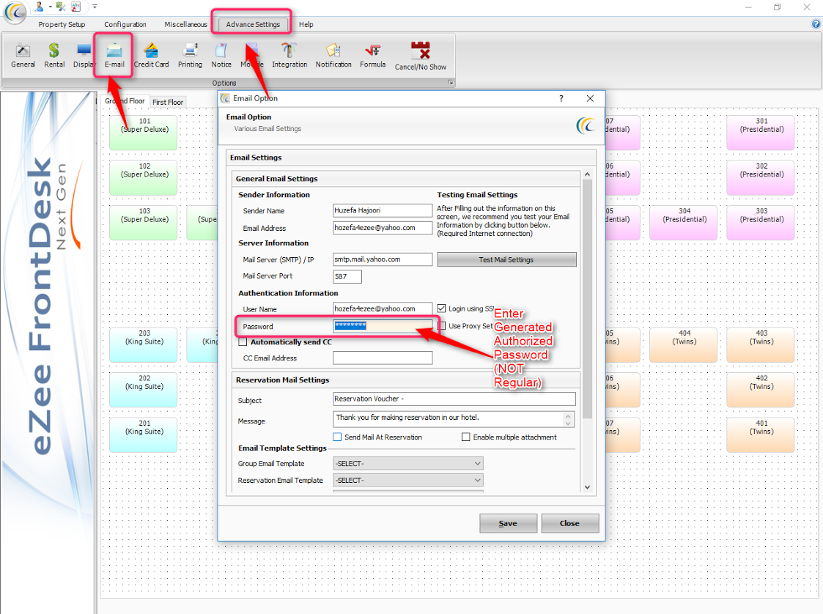The width and height of the screenshot is (823, 614).
Task: Click reservation Subject input field
Action: [454, 399]
